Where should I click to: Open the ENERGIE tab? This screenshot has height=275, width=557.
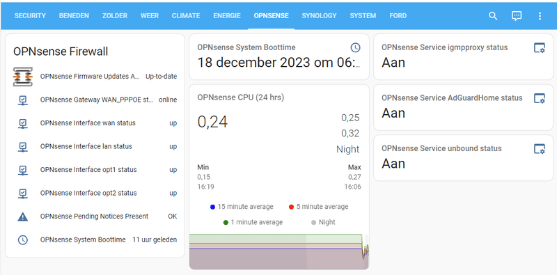pos(227,16)
